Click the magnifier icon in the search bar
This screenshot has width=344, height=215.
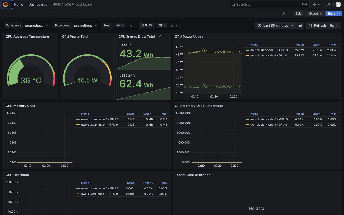(233, 4)
